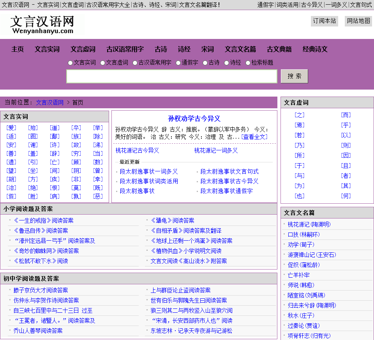Screen dimensions: 374x340
Task: Open 《自相矛盾》阅读答案及翻译 link
Action: [x=186, y=231]
